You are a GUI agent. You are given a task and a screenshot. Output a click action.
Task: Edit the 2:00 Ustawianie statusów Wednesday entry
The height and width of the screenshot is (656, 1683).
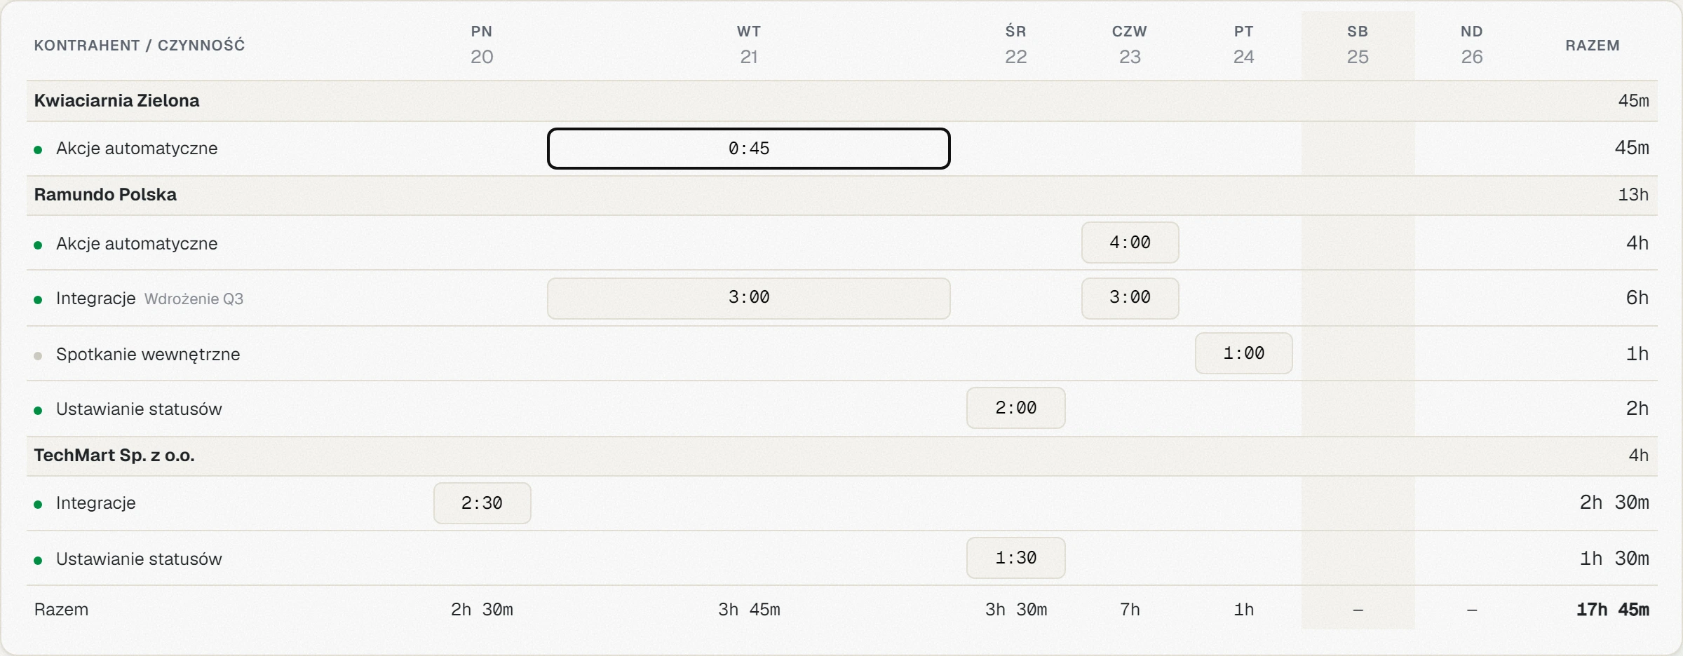pyautogui.click(x=1015, y=408)
